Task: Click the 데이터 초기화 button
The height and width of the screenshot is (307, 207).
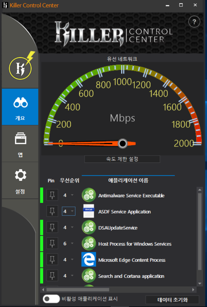Action: [x=172, y=300]
